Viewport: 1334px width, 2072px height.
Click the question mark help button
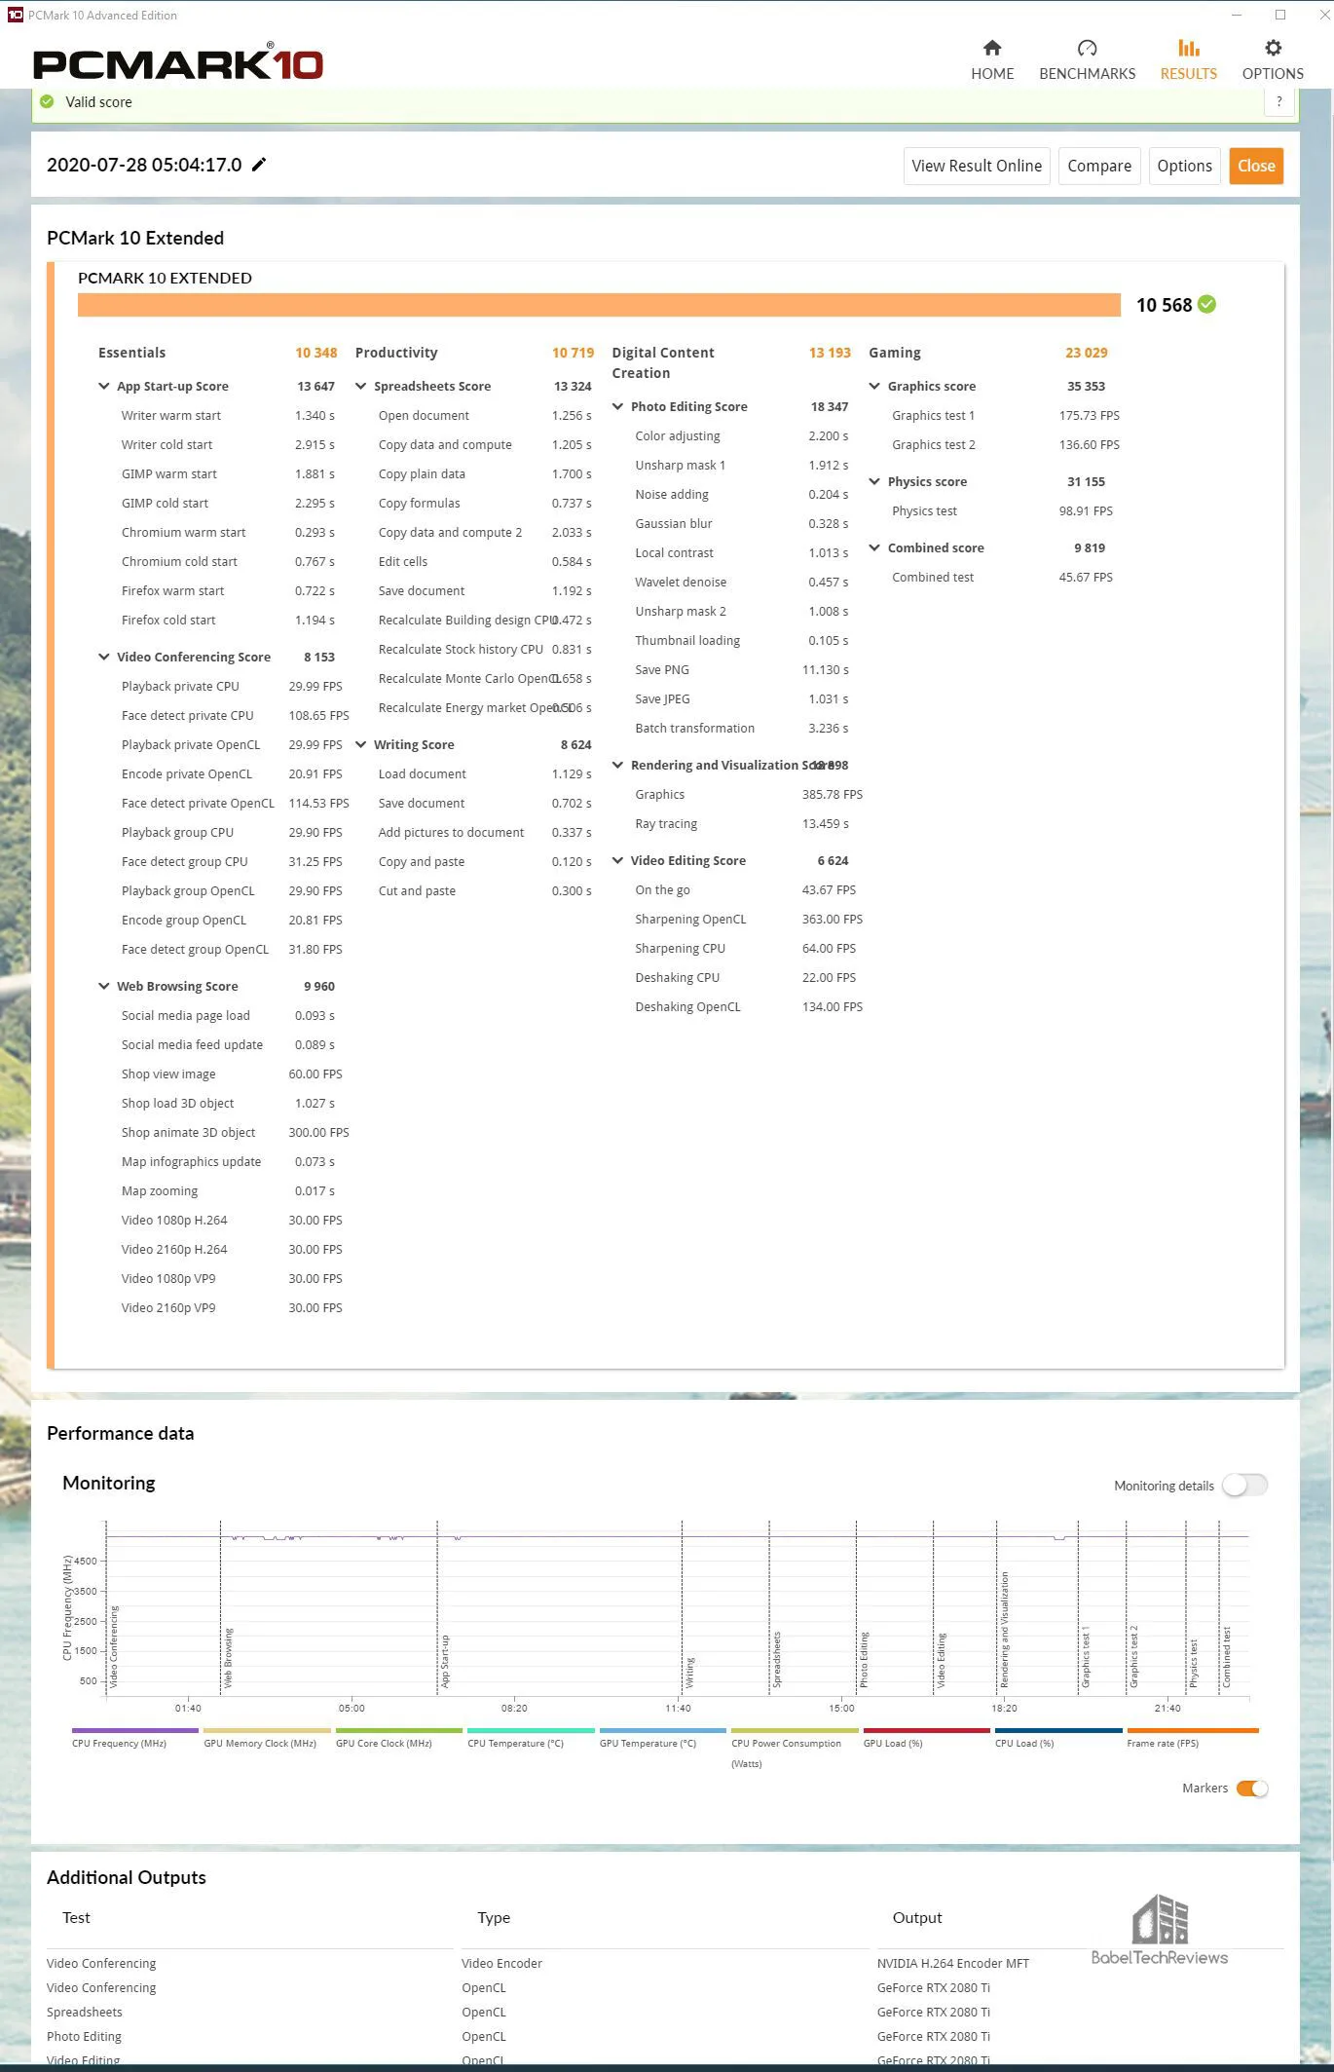pyautogui.click(x=1278, y=101)
